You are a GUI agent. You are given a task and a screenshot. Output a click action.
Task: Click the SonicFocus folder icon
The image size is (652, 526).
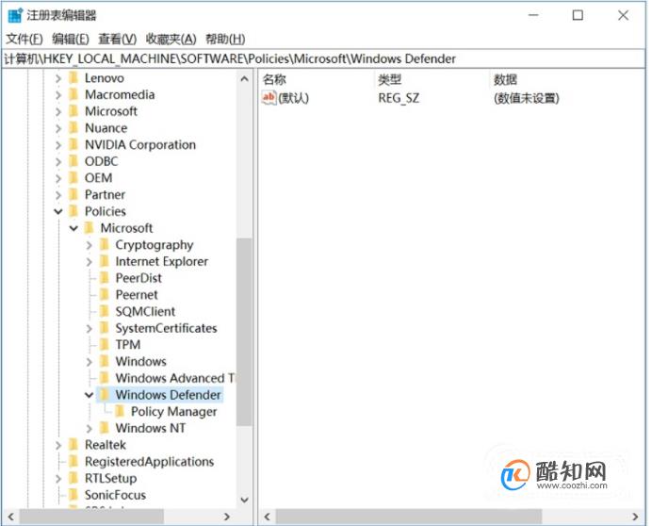[73, 495]
